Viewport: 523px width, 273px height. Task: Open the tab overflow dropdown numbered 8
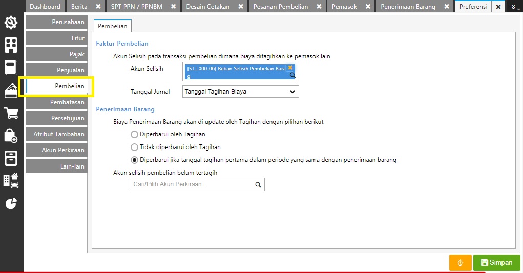(515, 6)
